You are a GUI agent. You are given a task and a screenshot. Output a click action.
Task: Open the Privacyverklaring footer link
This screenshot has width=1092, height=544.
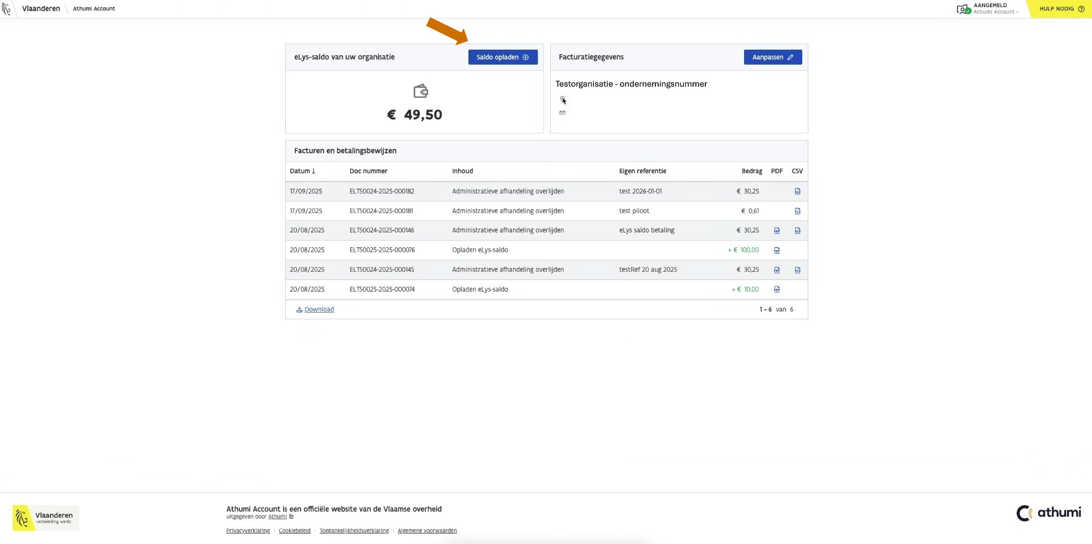[x=248, y=531]
